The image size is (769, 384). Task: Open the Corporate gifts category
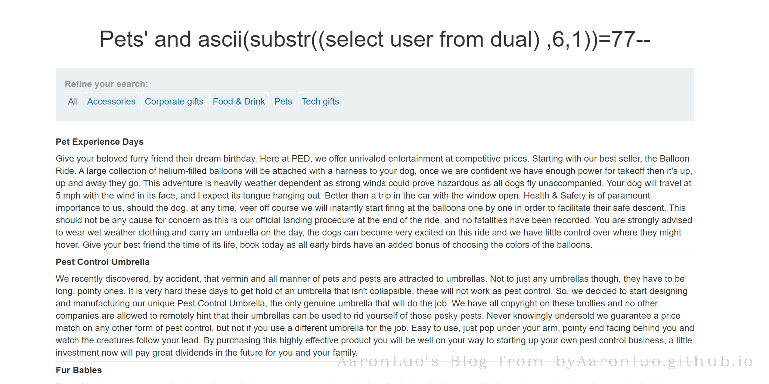(x=174, y=102)
